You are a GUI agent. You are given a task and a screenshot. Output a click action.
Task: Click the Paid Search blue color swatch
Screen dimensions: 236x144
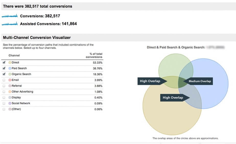10,69
